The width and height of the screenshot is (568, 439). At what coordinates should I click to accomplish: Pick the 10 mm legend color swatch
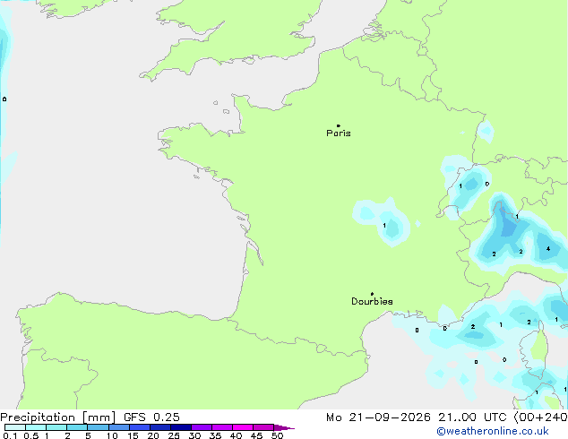[119, 427]
